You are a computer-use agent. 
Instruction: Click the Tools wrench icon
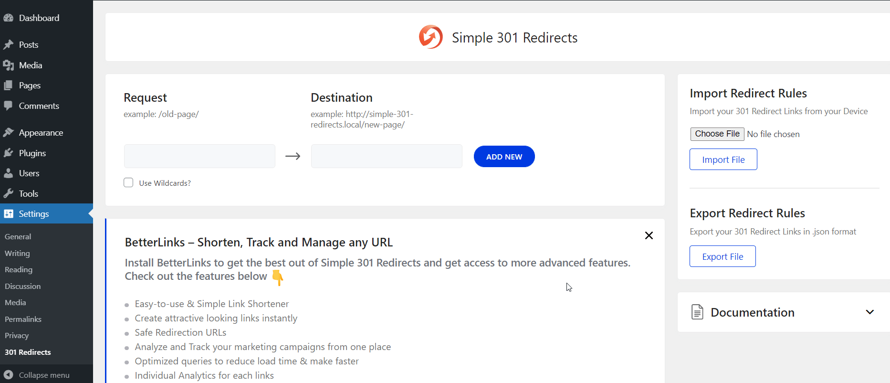click(x=8, y=194)
